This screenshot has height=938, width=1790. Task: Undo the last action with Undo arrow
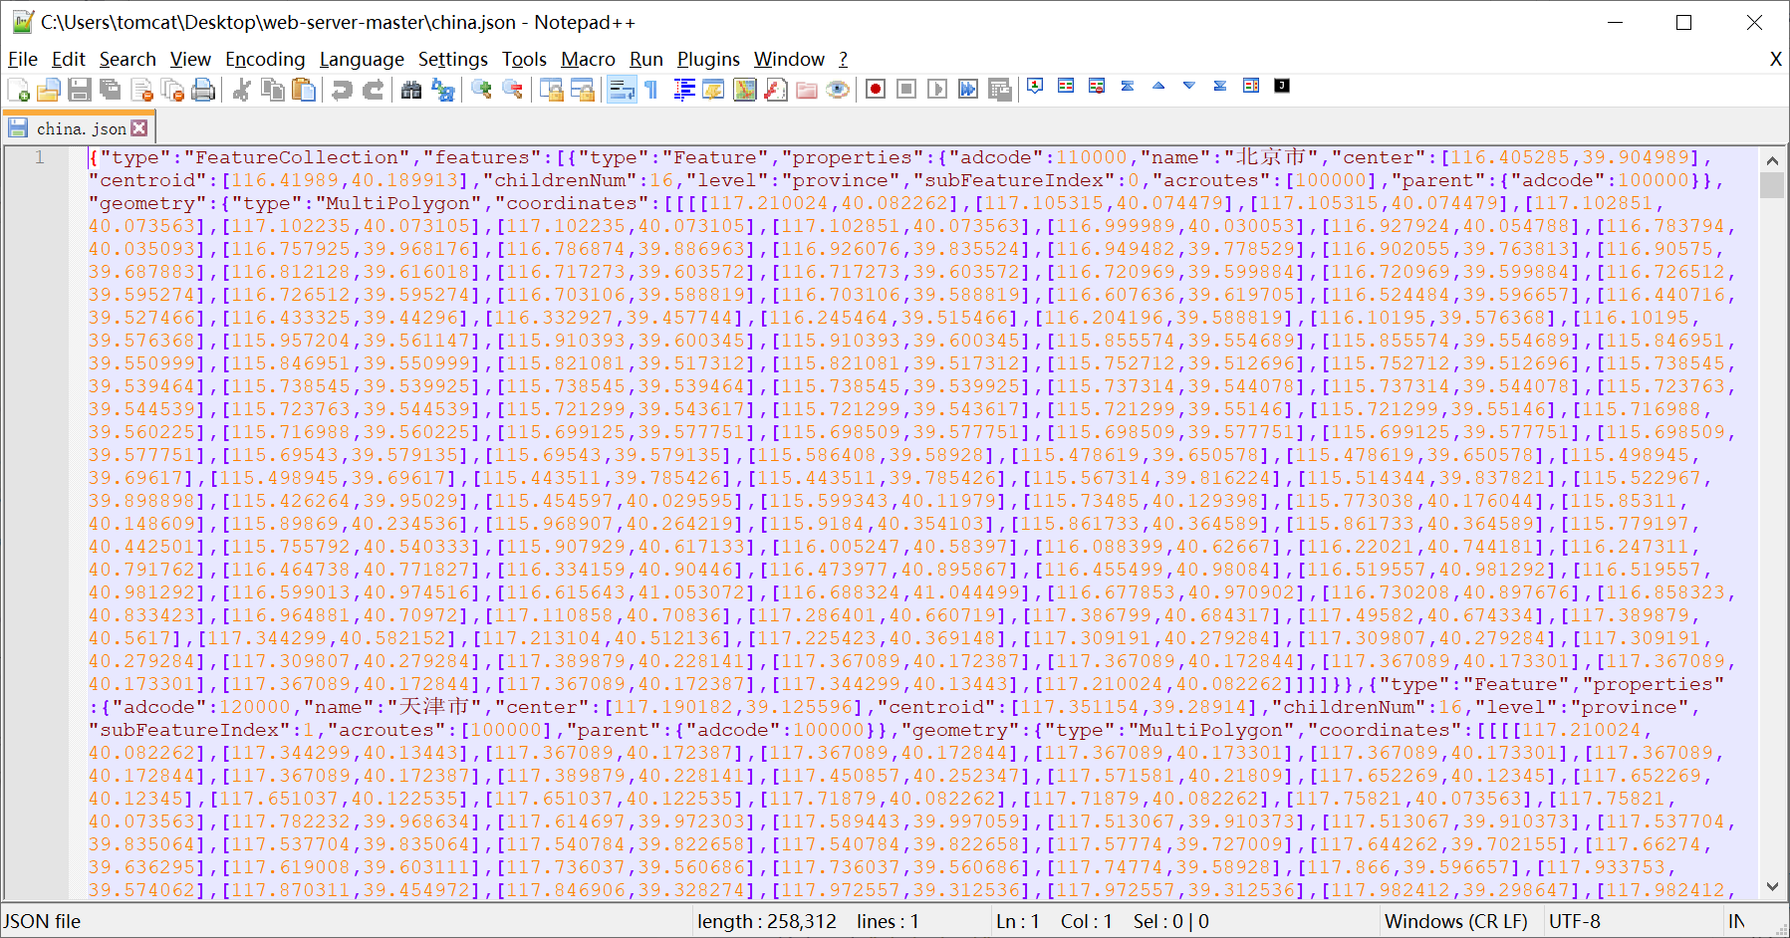pos(342,91)
